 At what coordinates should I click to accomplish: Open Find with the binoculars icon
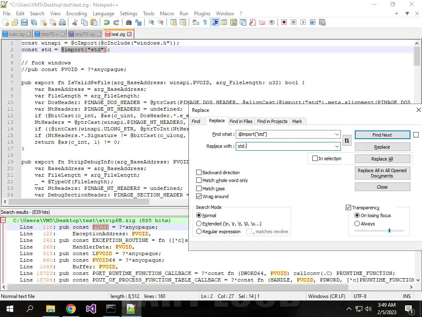tap(129, 22)
